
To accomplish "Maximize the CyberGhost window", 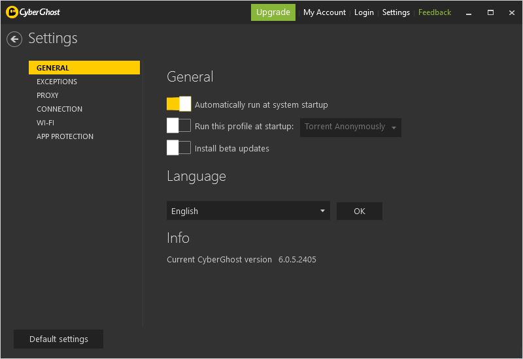I will (x=490, y=12).
